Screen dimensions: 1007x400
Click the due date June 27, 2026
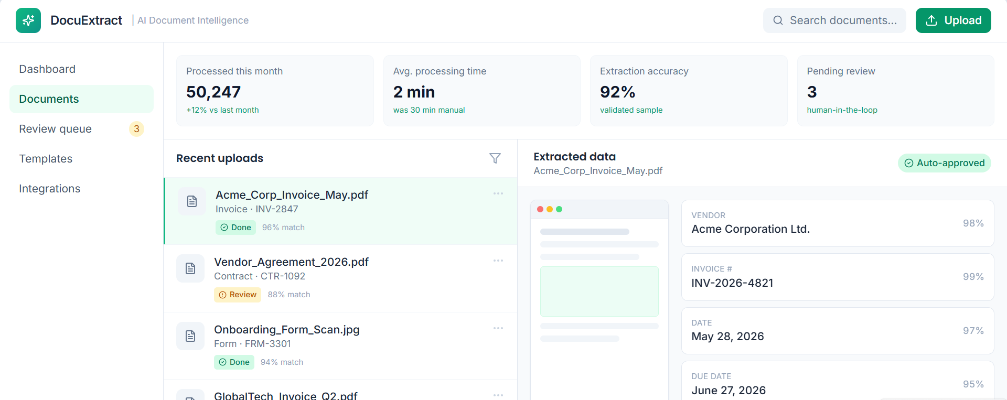point(729,391)
